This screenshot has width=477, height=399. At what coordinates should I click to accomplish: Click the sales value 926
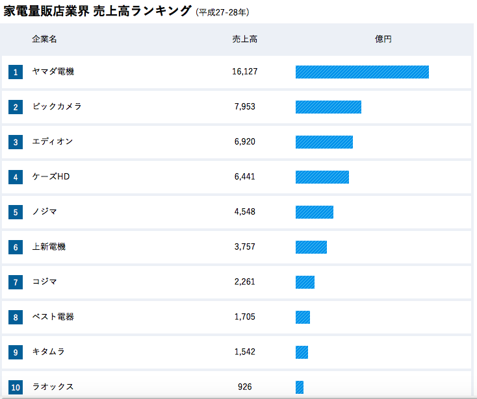(x=244, y=387)
